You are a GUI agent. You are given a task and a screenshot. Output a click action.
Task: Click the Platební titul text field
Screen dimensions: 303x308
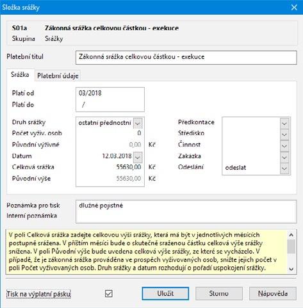click(186, 58)
